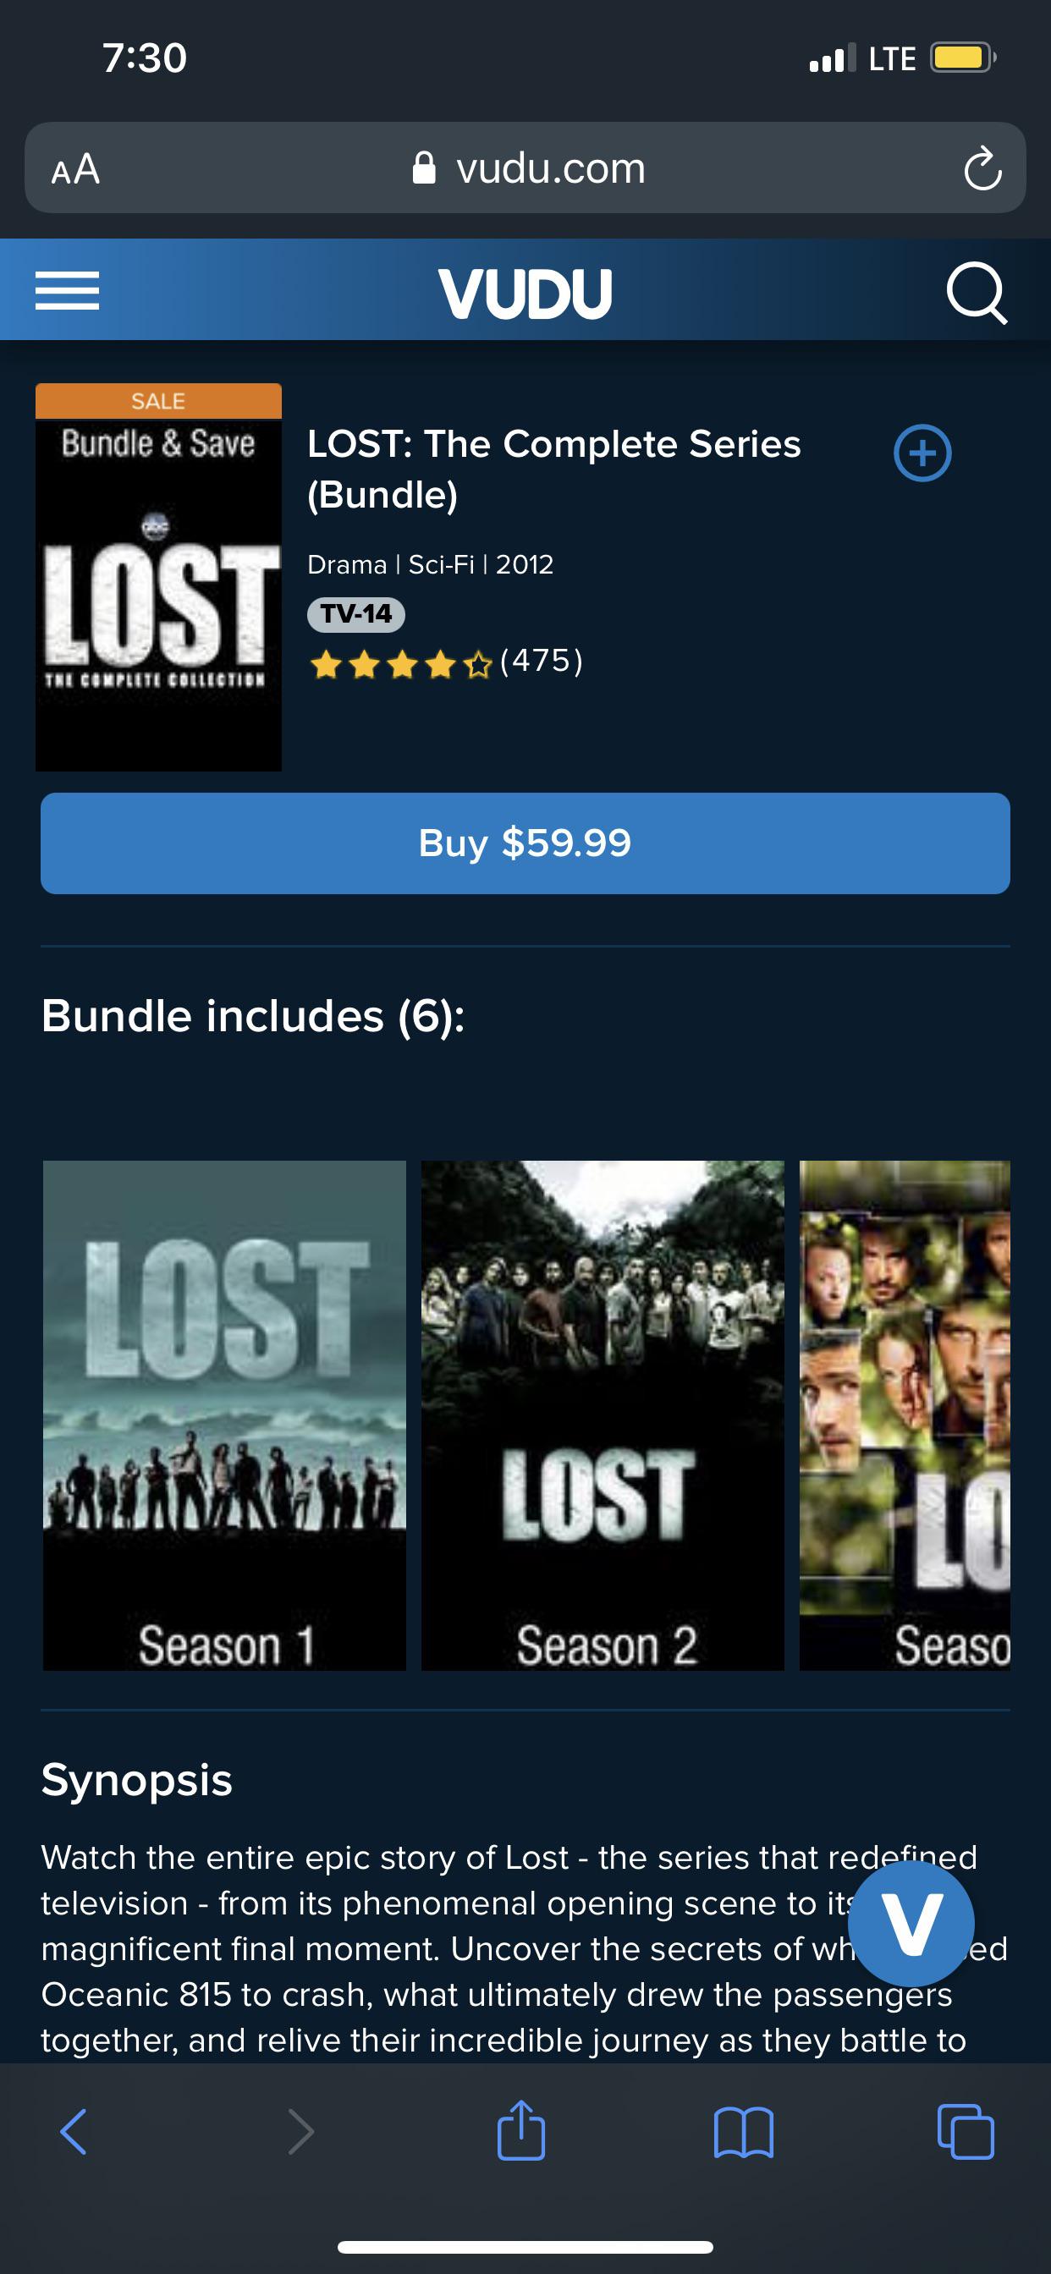Open the floating blue V chat bubble

pyautogui.click(x=911, y=1924)
